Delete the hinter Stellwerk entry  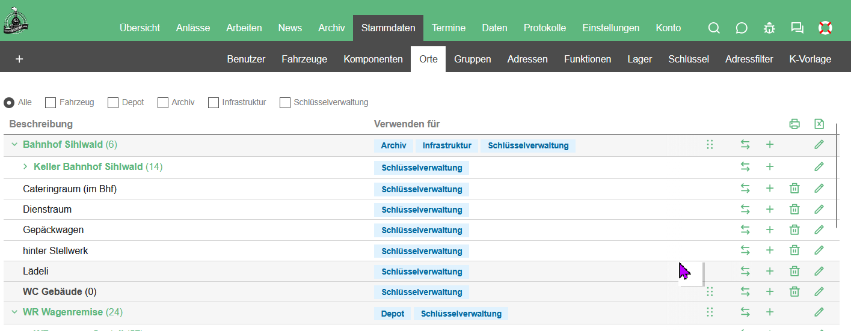pyautogui.click(x=794, y=251)
